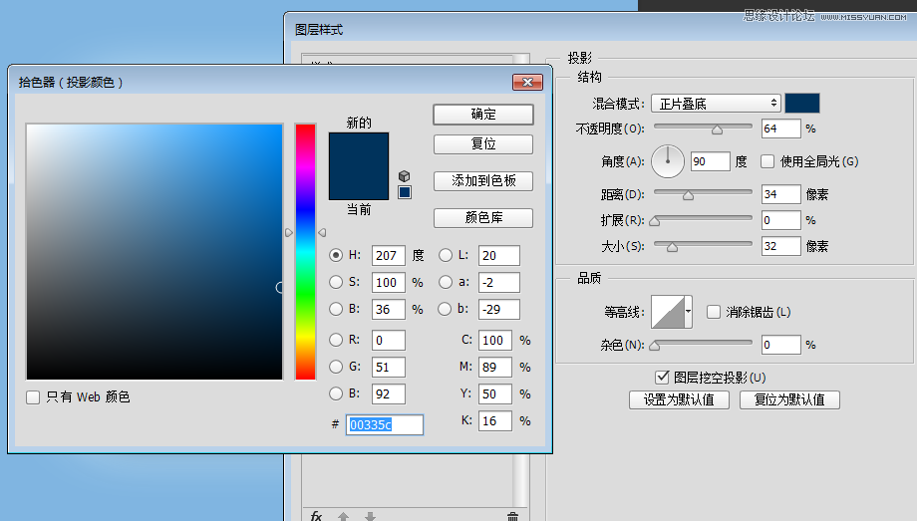Screen dimensions: 917x521
Task: Click the non-web-safe color cube icon
Action: [404, 175]
